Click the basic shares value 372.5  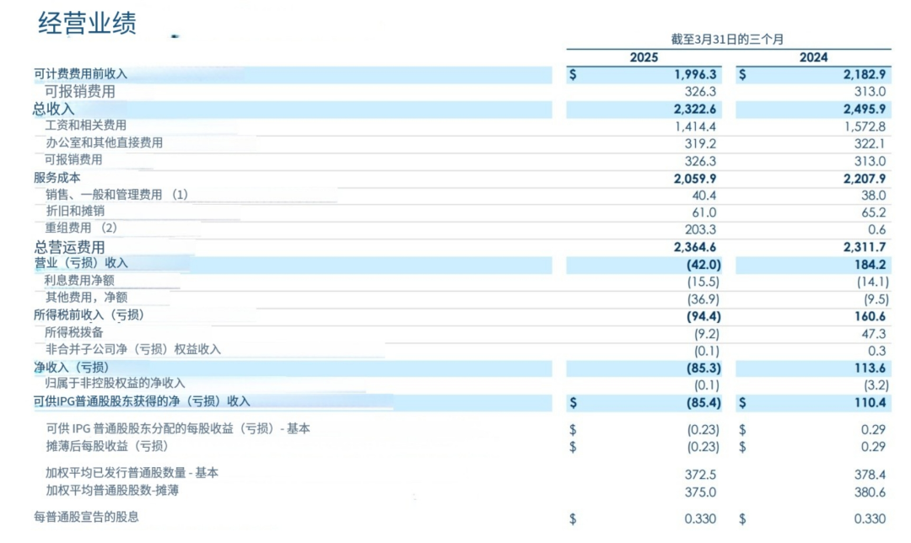point(700,475)
